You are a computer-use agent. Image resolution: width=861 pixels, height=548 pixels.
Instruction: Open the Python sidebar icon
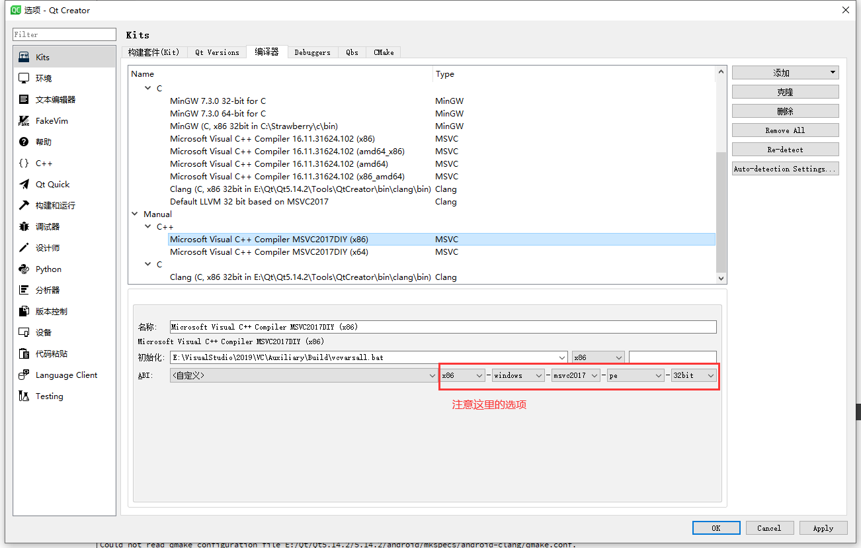coord(24,269)
